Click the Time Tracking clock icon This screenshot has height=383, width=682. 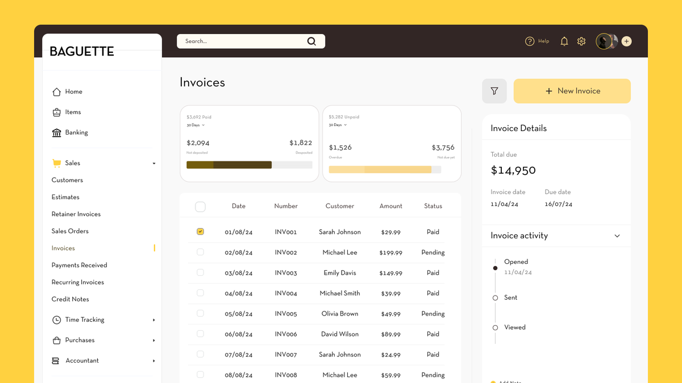click(x=56, y=320)
